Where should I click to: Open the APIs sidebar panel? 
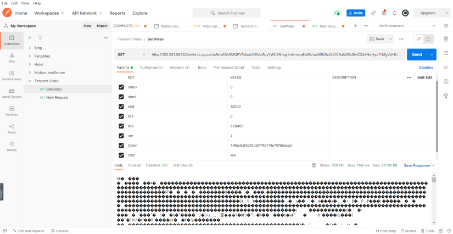point(12,58)
